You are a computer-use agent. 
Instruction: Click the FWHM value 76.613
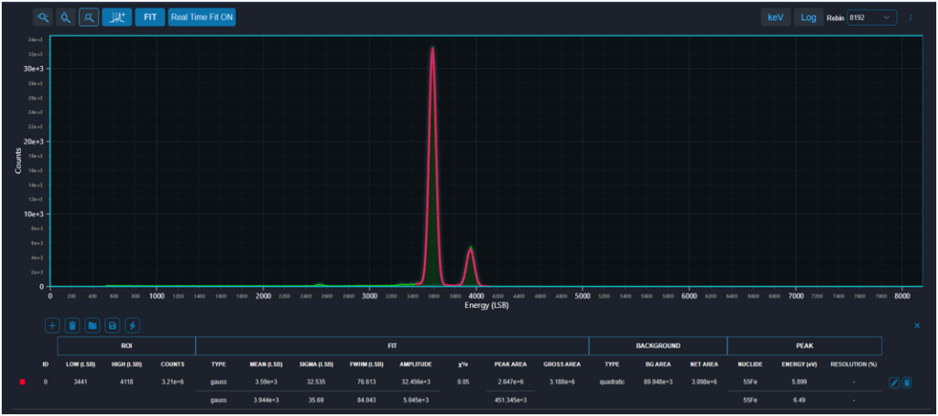pos(365,381)
